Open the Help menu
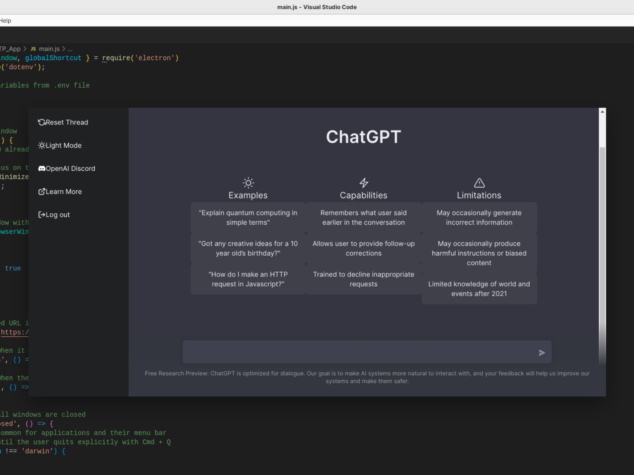The image size is (634, 475). coord(6,21)
